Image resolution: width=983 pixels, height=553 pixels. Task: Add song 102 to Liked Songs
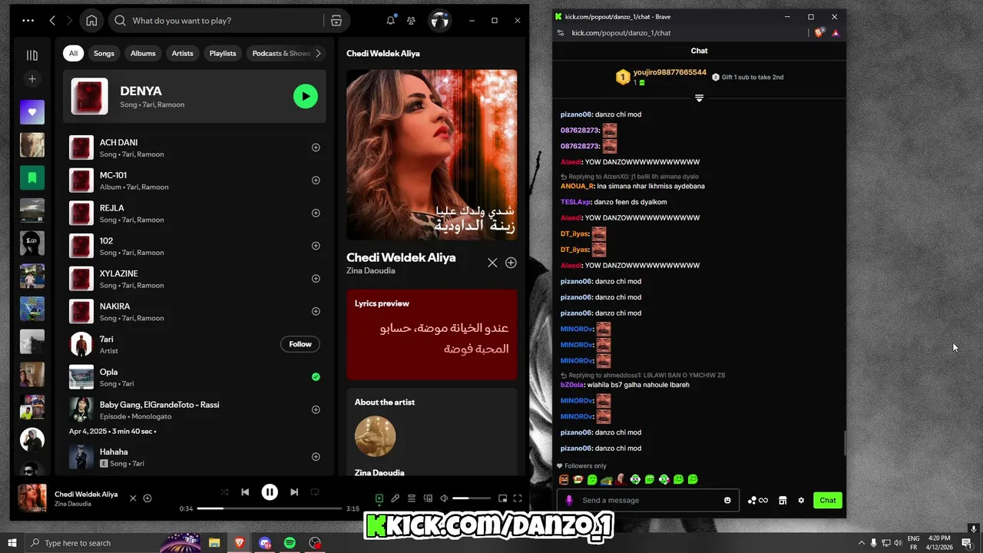pos(316,246)
